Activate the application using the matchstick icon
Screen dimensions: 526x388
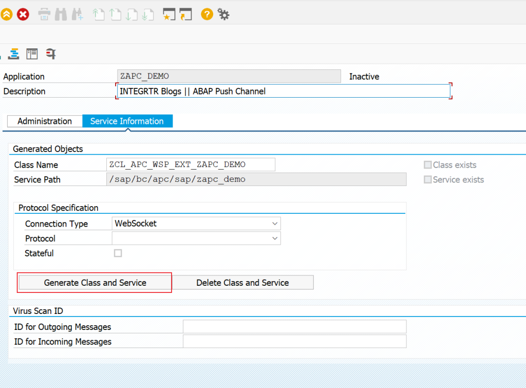(x=50, y=53)
